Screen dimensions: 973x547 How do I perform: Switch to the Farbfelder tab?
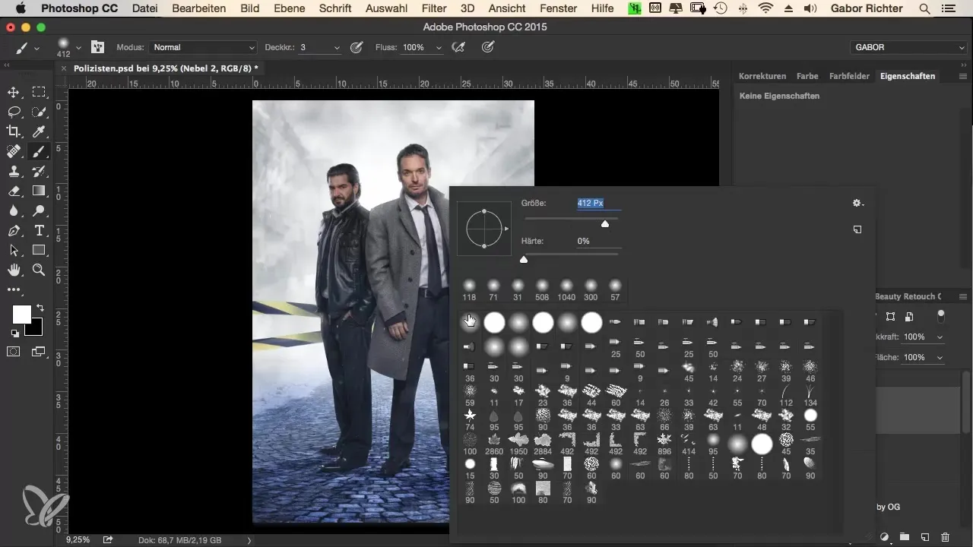[849, 76]
